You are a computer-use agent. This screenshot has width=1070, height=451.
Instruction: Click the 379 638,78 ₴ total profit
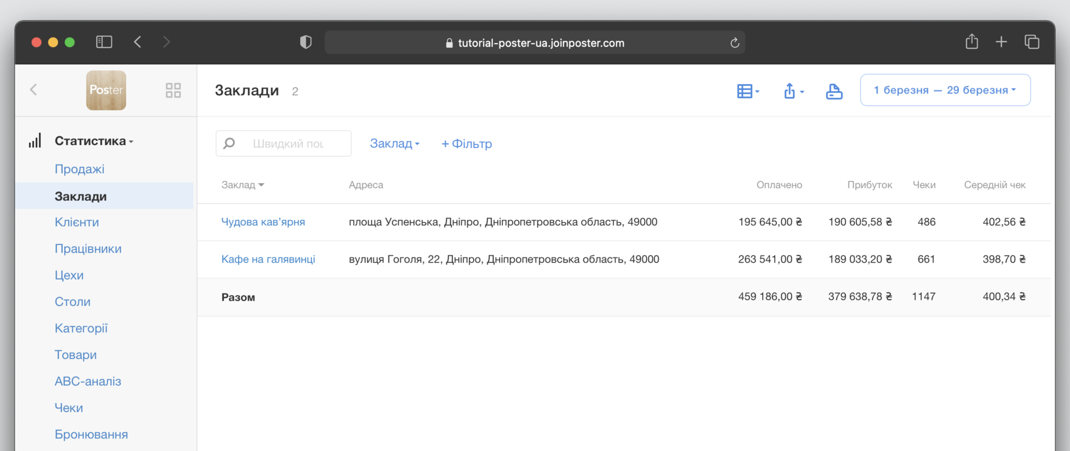[x=860, y=297]
